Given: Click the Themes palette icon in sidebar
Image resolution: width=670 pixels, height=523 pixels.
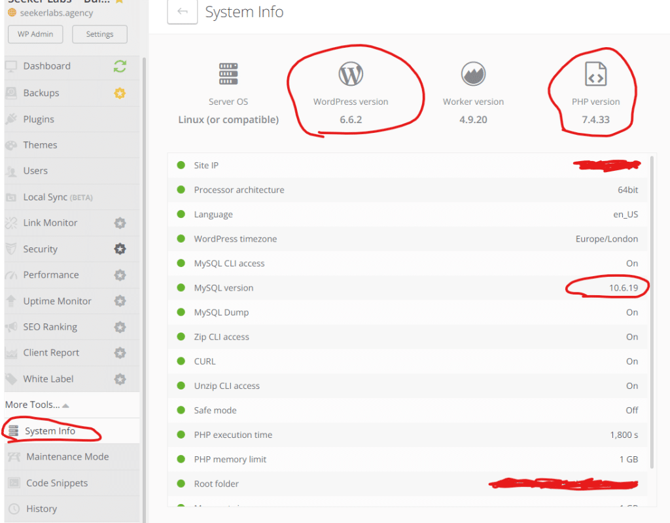Looking at the screenshot, I should pos(11,145).
